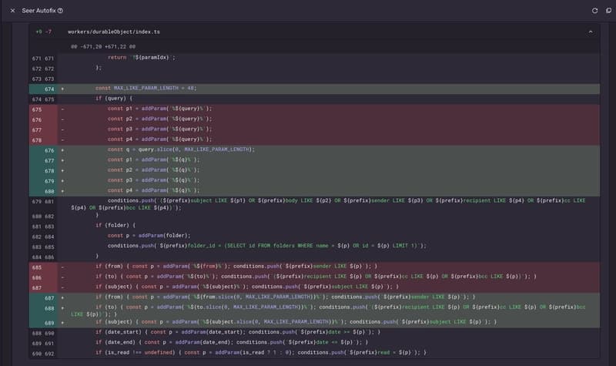Image resolution: width=616 pixels, height=366 pixels.
Task: Click the plus marker on added line 676
Action: pyautogui.click(x=62, y=150)
